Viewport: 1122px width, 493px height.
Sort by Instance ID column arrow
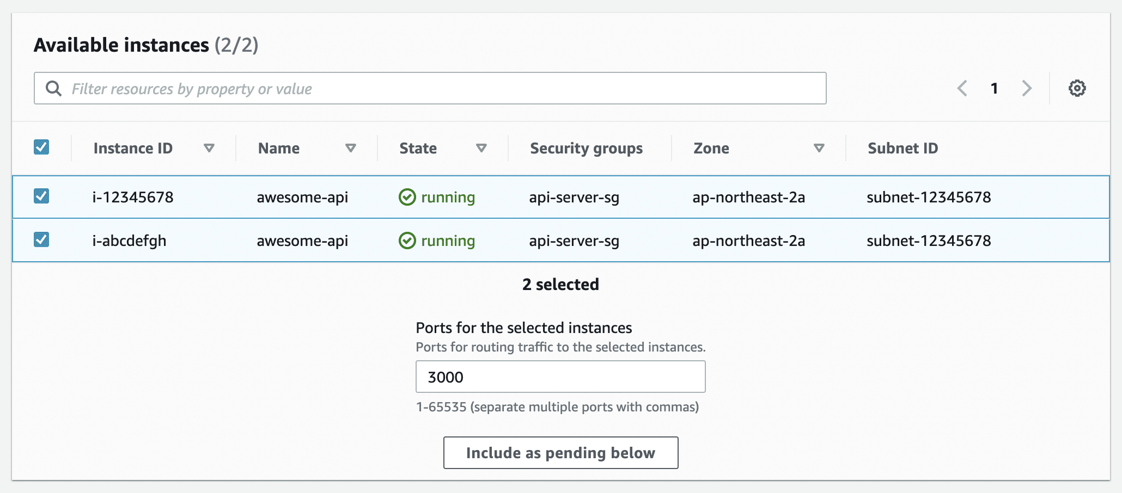pyautogui.click(x=209, y=148)
